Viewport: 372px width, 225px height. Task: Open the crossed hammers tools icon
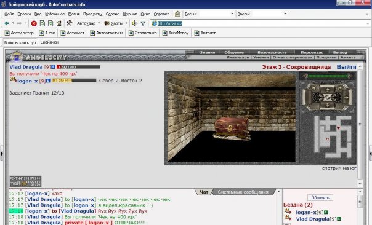pyautogui.click(x=69, y=23)
